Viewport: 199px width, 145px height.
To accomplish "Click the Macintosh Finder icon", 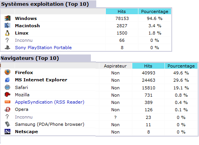I will [7, 25].
